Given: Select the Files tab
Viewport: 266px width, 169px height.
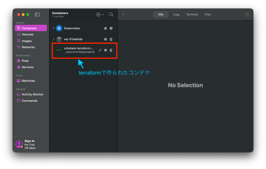Looking at the screenshot, I should pyautogui.click(x=208, y=15).
